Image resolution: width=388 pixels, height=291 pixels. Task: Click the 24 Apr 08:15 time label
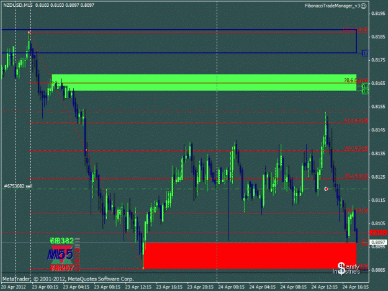294,287
